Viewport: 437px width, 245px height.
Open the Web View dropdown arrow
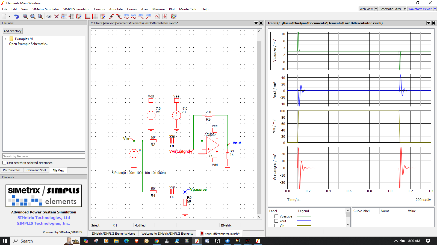pyautogui.click(x=376, y=9)
